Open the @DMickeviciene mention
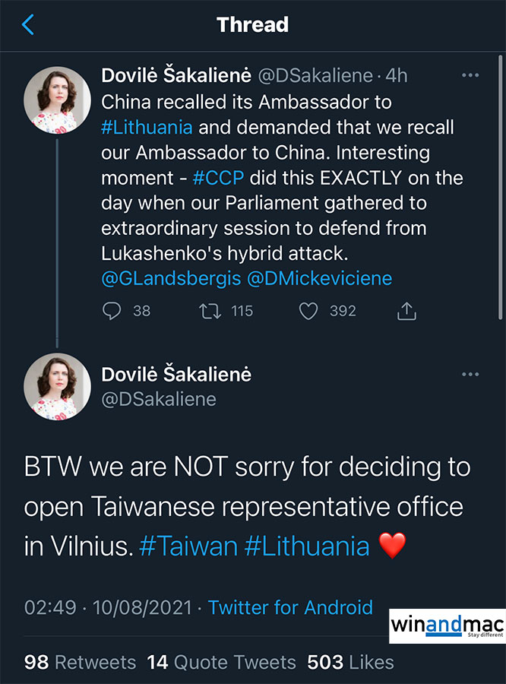This screenshot has width=506, height=684. [x=320, y=278]
